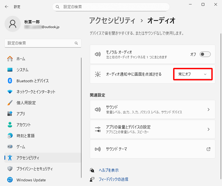Click the Windows Update sync icon
The image size is (222, 186).
10,180
